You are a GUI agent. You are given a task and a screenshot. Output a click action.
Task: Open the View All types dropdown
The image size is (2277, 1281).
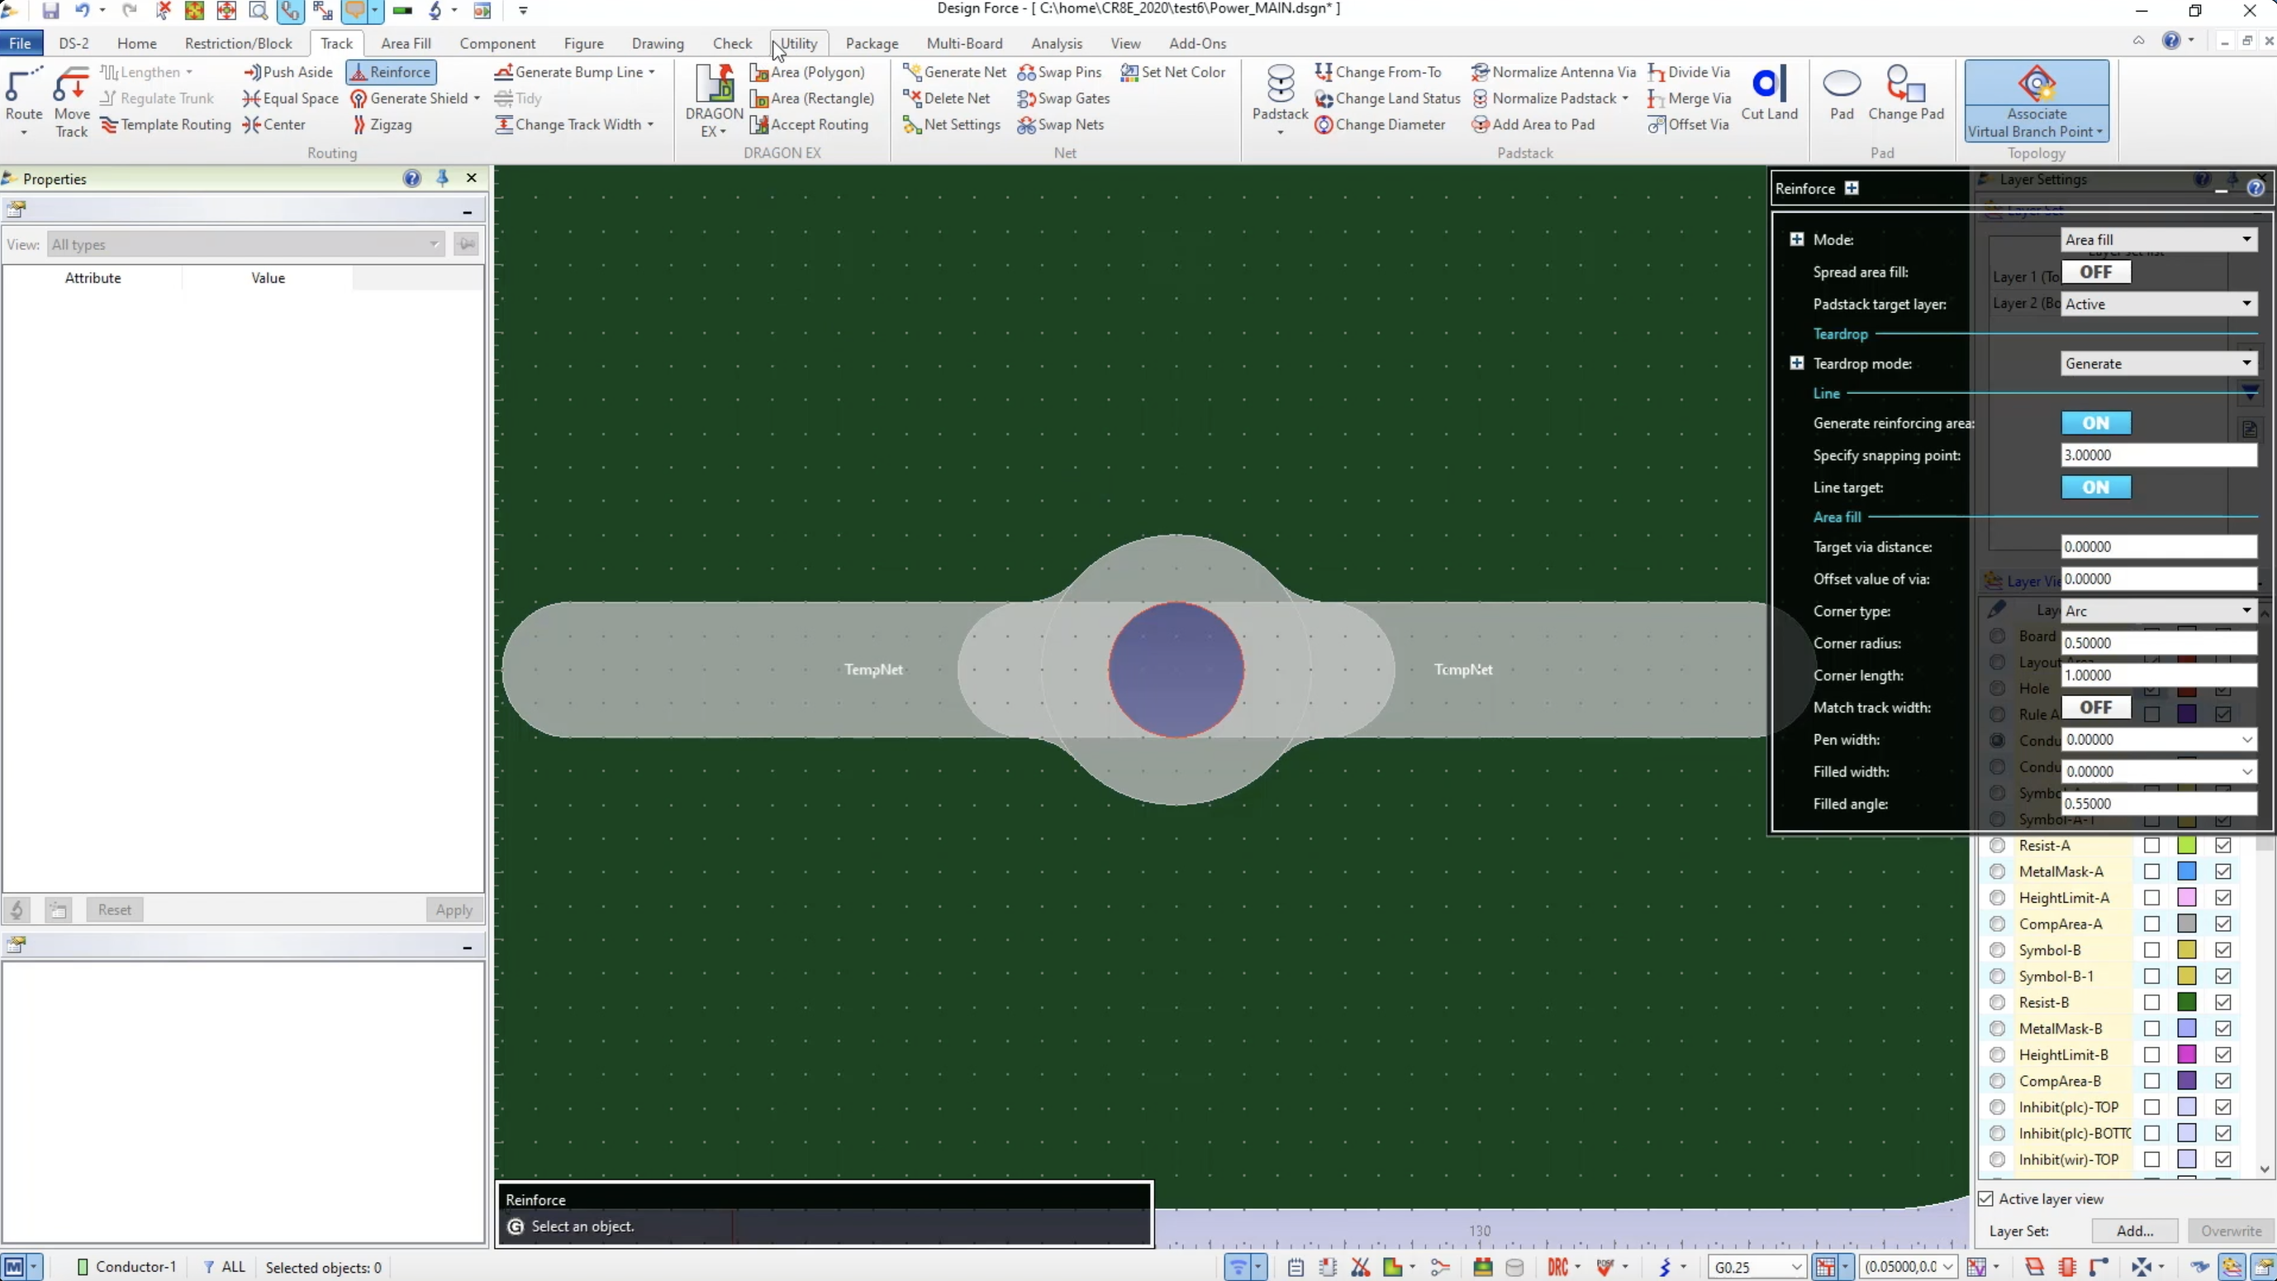[245, 245]
